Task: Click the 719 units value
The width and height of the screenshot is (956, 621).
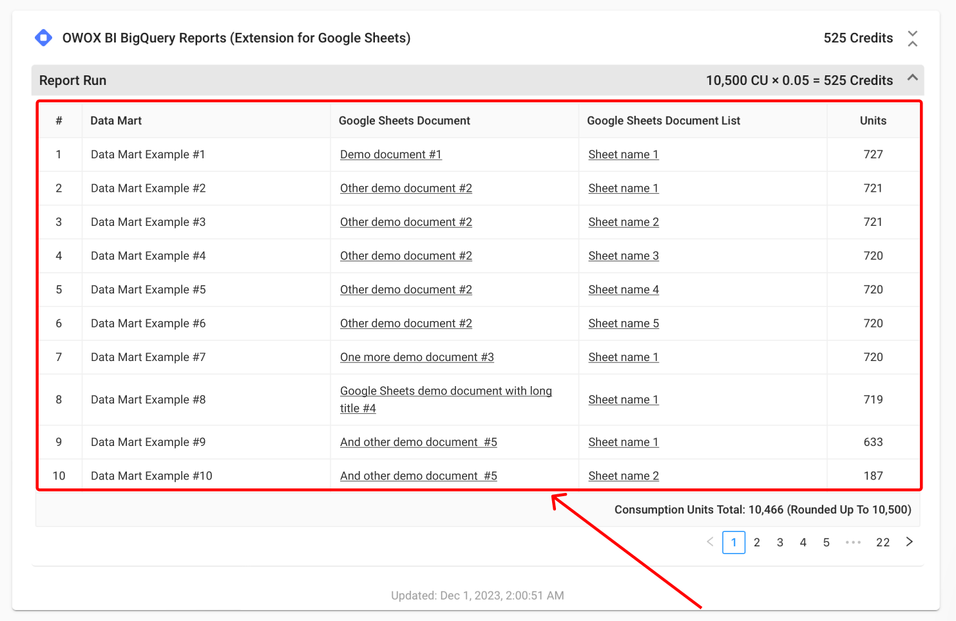Action: (x=873, y=400)
